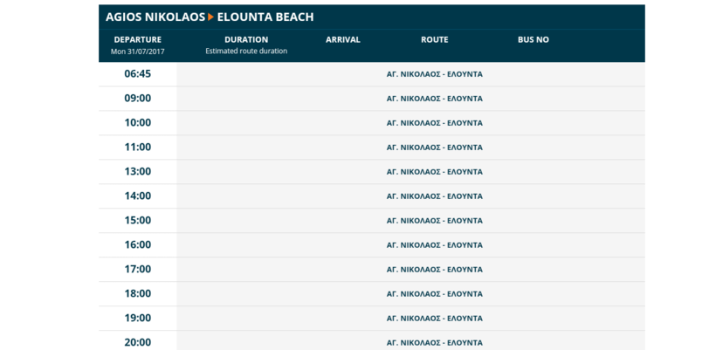Click the AGIOS NIKOLAOS origin title
Image resolution: width=716 pixels, height=350 pixels.
[x=155, y=17]
